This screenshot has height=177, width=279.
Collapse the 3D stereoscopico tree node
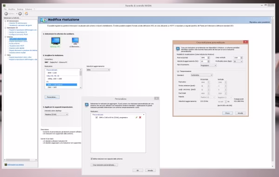coord(5,21)
